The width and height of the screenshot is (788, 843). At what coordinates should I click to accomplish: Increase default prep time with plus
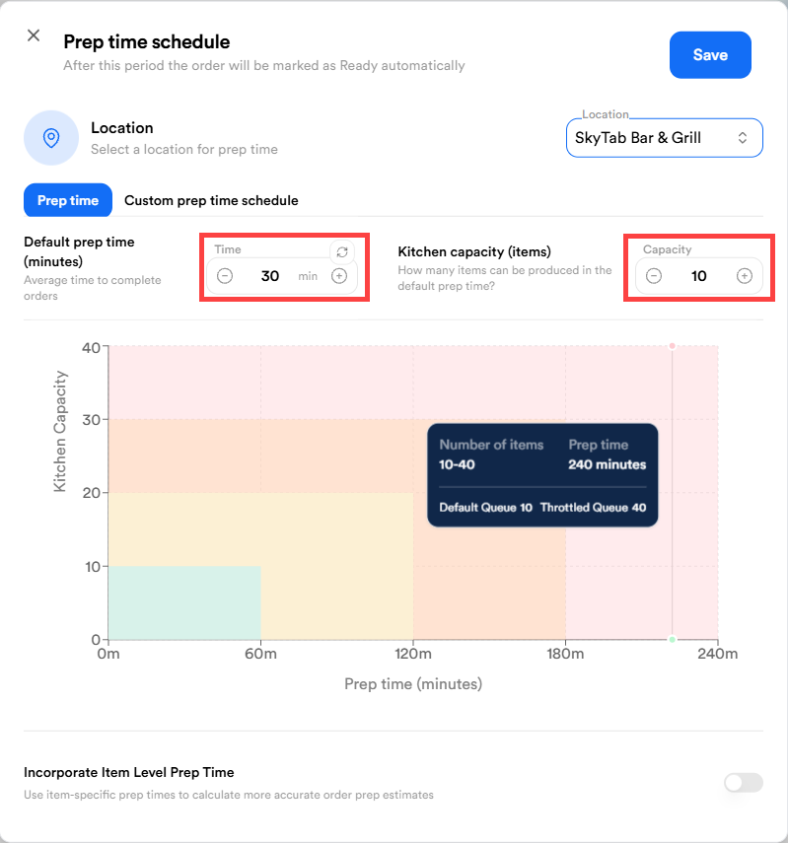[339, 276]
